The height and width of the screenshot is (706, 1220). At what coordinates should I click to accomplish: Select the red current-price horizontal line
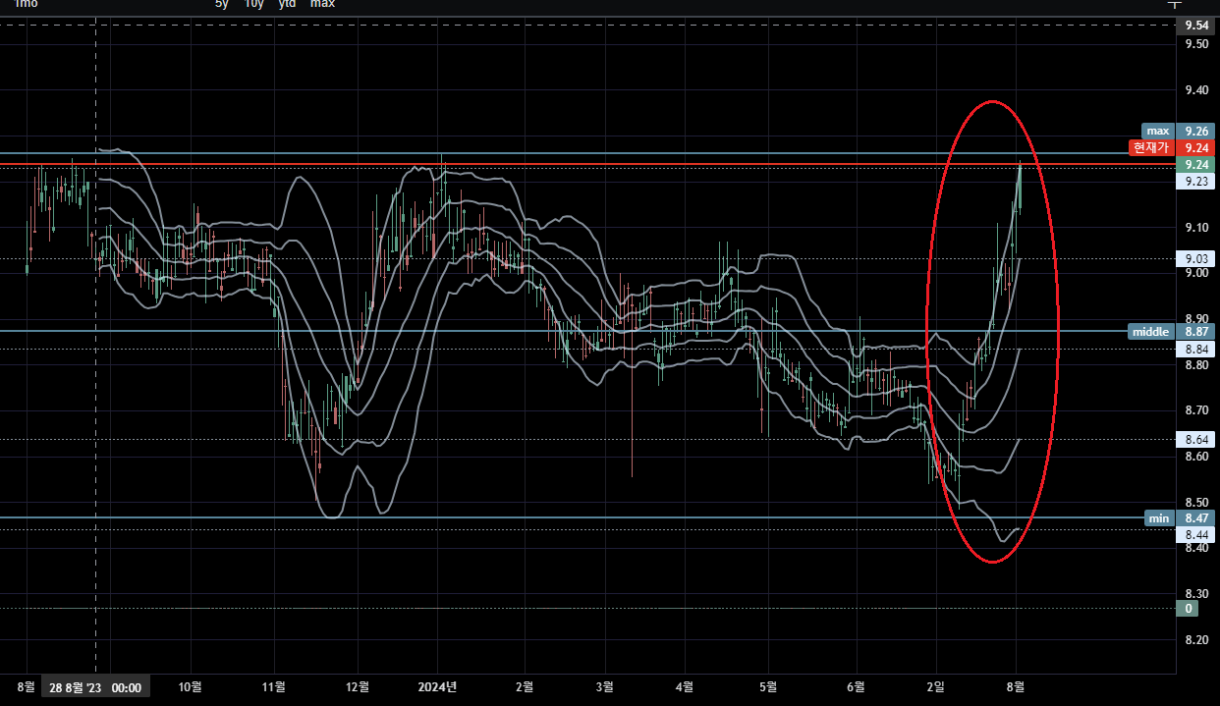587,163
